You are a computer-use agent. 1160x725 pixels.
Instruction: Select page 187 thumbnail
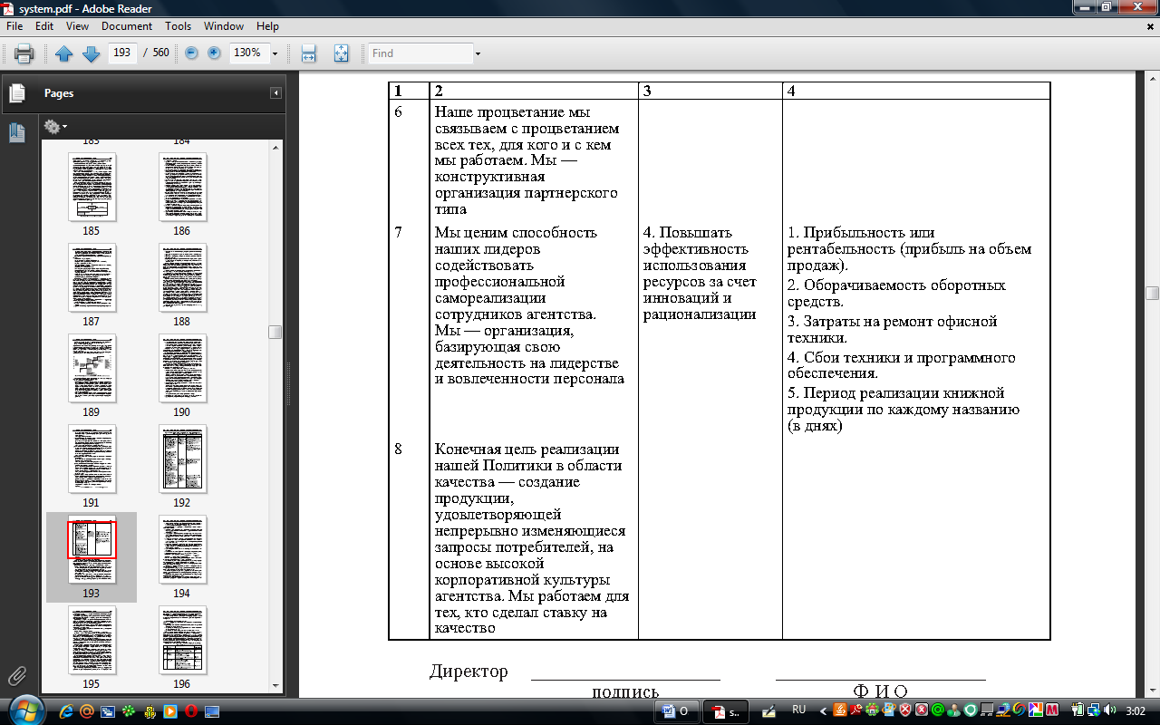92,277
